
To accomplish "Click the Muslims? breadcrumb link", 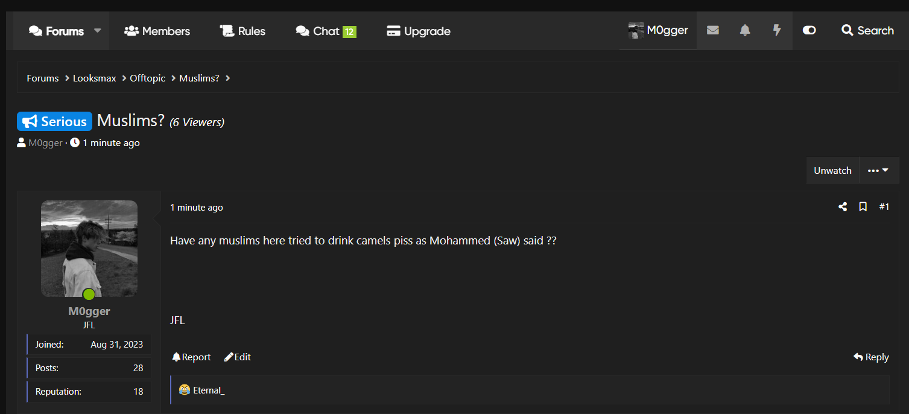I will pos(199,78).
